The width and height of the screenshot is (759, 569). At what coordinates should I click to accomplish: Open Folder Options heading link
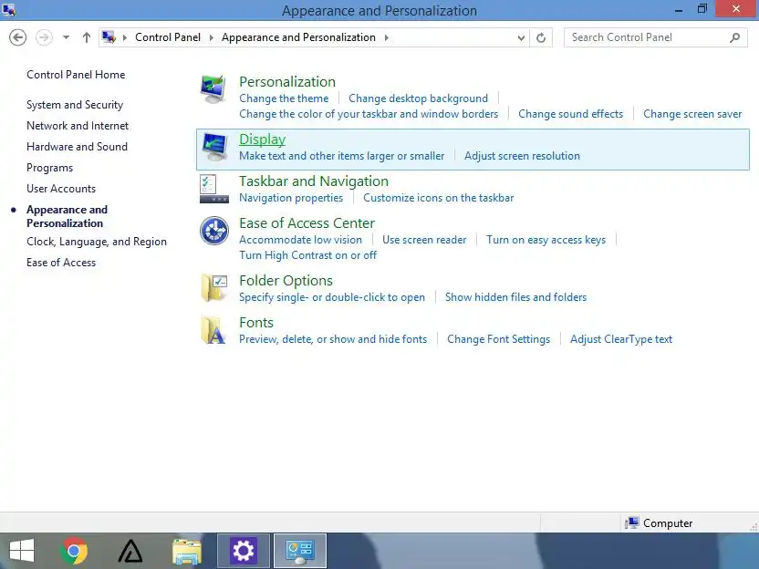(x=286, y=281)
